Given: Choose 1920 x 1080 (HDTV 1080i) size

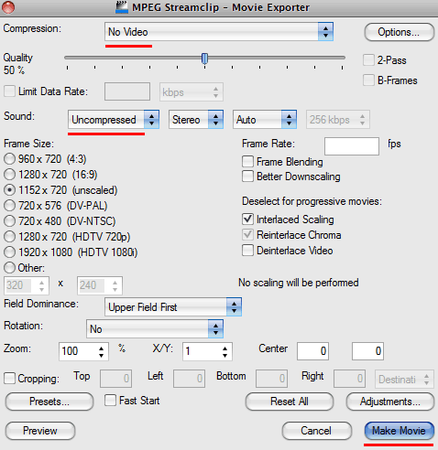Looking at the screenshot, I should (9, 252).
